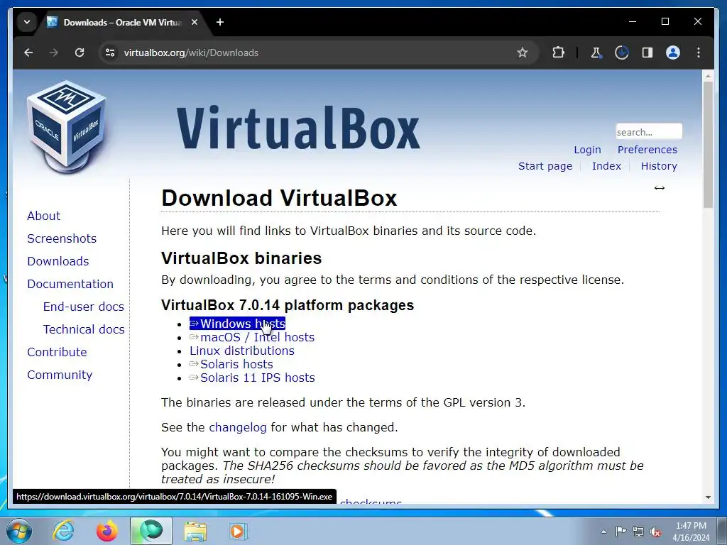Viewport: 727px width, 545px height.
Task: Open Contribute in the sidebar
Action: click(x=57, y=352)
